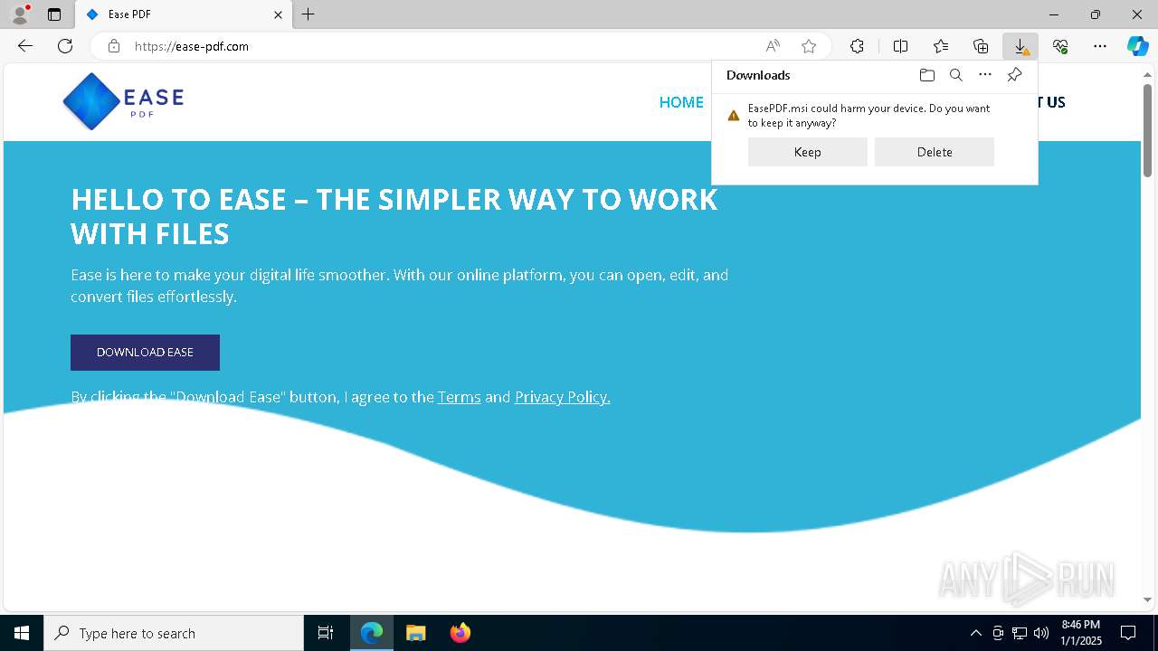
Task: Open the Terms link
Action: pyautogui.click(x=459, y=397)
